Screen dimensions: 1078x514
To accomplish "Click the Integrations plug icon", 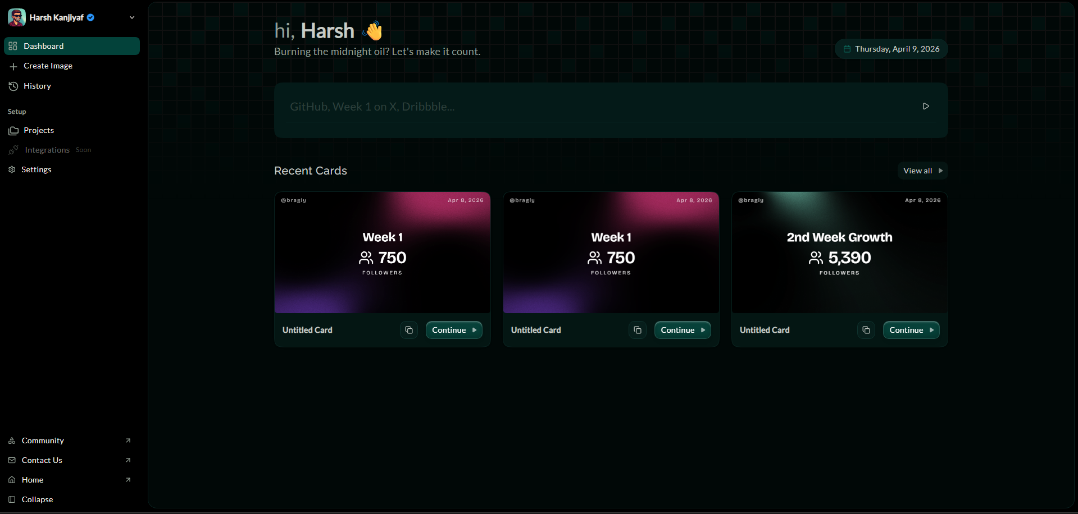I will 13,150.
